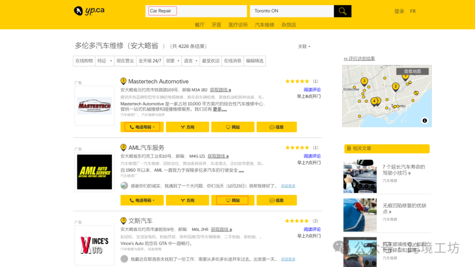
Task: Click the phone icon on Mastertech's 电话号码 button
Action: [131, 126]
